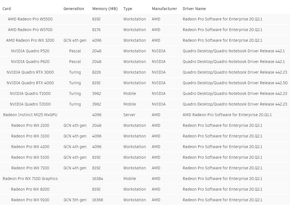Select the NVIDIA Quadro RTX 4000 card name

click(30, 83)
